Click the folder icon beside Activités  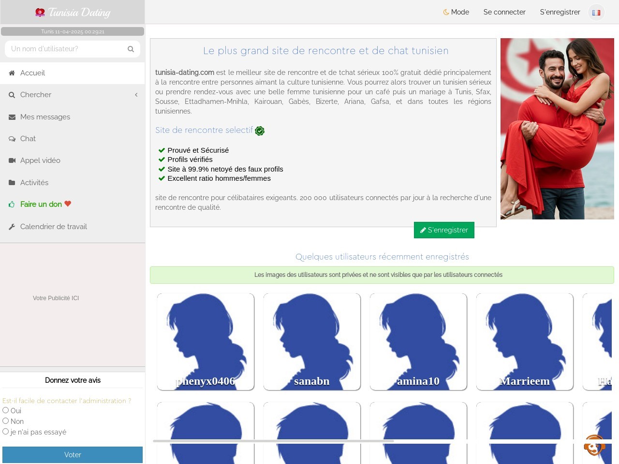[12, 183]
